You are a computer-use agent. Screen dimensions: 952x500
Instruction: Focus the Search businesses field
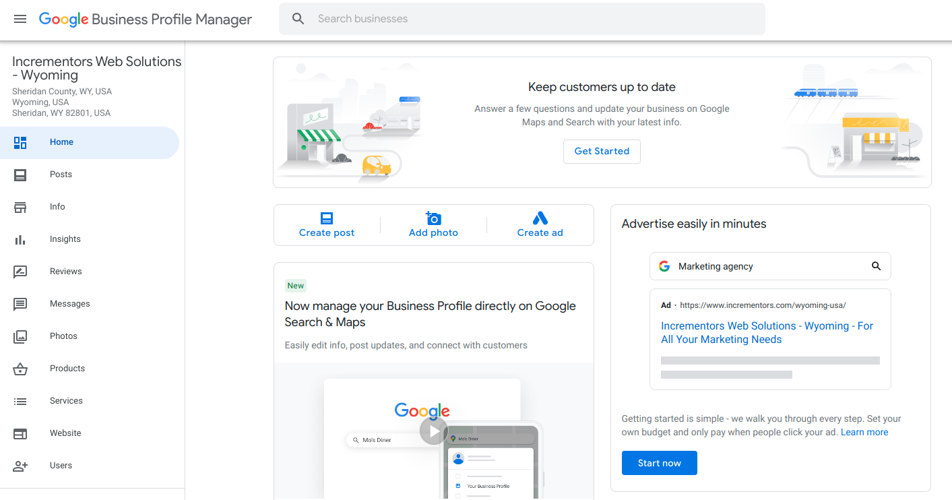coord(522,19)
